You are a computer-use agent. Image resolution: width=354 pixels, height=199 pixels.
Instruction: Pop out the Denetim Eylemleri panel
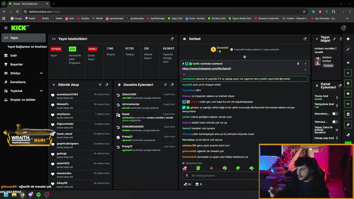172,85
